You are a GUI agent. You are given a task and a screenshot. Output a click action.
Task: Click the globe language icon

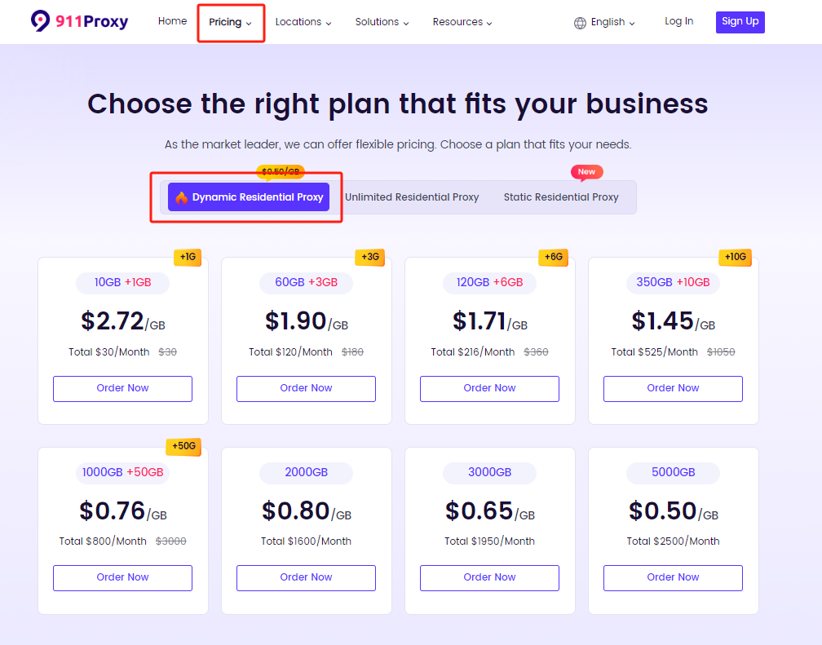coord(580,23)
